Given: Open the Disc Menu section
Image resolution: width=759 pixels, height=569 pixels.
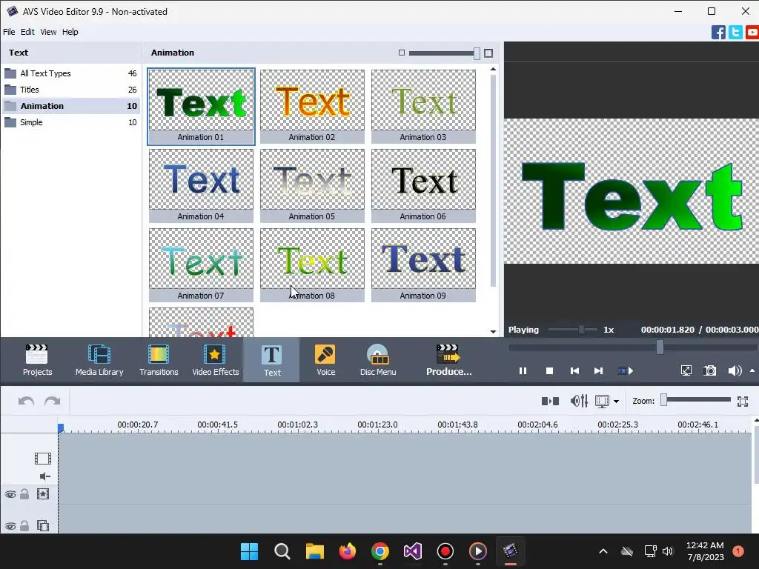Looking at the screenshot, I should [378, 360].
